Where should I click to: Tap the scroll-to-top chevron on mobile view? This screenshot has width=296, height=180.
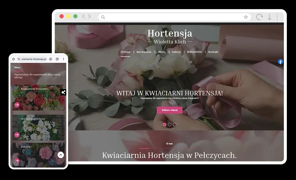[x=60, y=155]
